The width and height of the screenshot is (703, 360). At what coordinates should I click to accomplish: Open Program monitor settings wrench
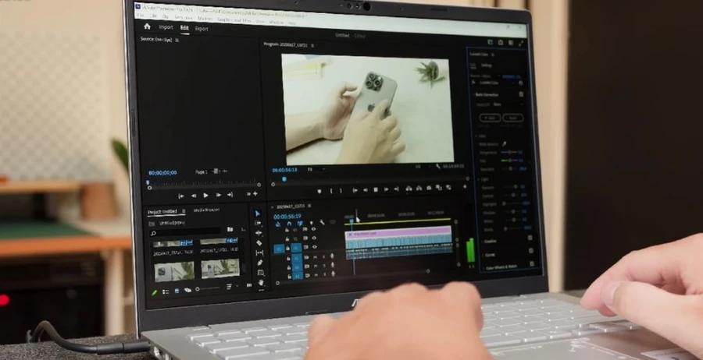coord(438,166)
